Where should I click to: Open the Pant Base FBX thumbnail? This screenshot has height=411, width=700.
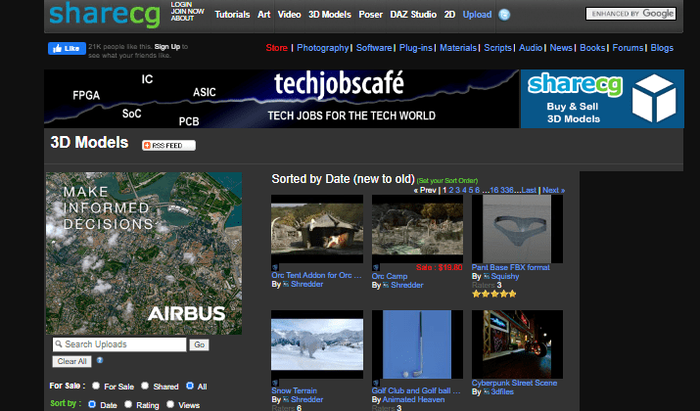517,229
